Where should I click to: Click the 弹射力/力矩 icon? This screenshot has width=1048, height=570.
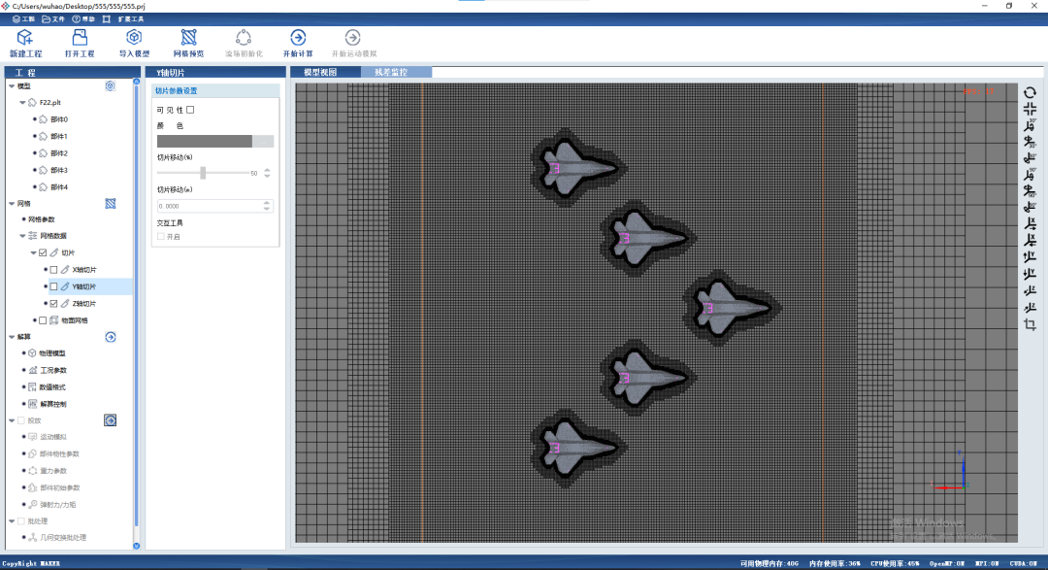32,504
